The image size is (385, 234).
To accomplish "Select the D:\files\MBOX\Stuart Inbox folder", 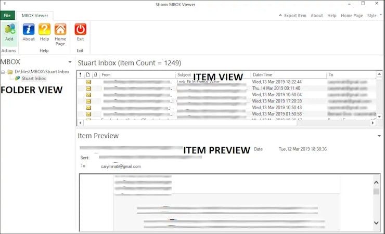I will point(42,72).
